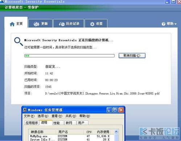Open the 主页 home tab

16,22
